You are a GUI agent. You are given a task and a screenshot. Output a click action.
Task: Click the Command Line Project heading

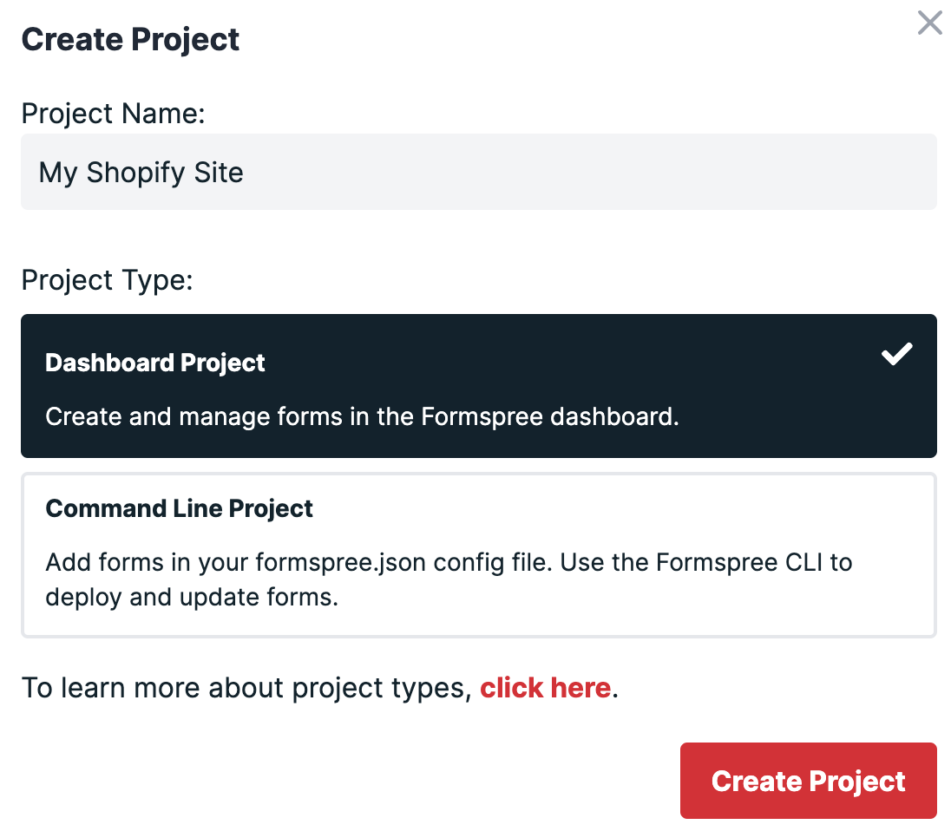point(179,508)
